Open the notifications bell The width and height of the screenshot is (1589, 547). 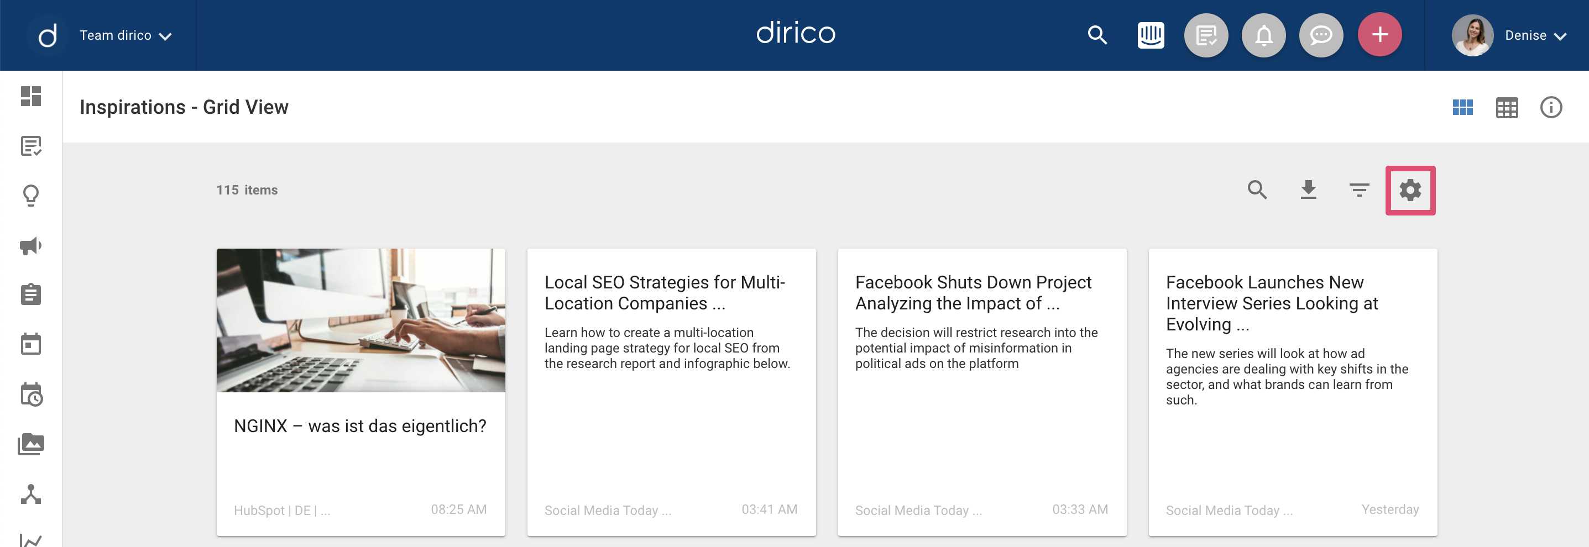(1263, 35)
